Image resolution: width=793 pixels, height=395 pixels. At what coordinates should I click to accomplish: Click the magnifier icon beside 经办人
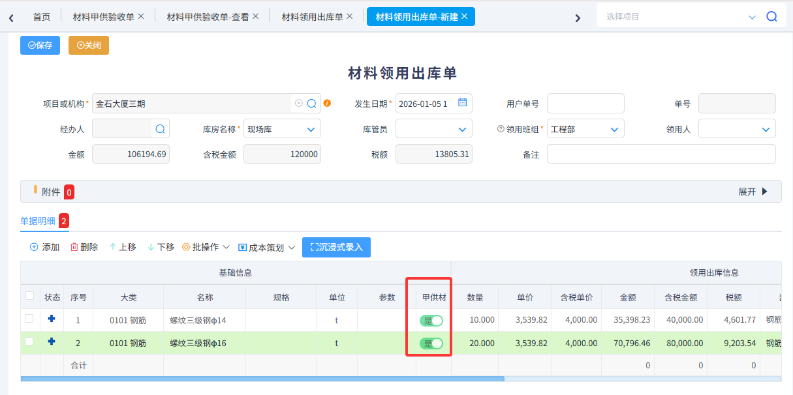pos(159,128)
